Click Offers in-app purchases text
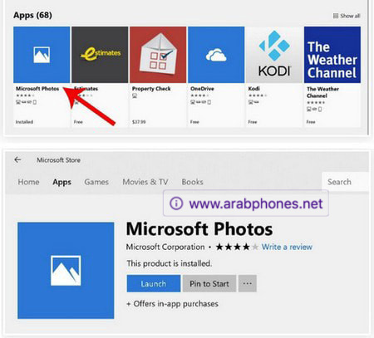374x338 pixels. [172, 304]
